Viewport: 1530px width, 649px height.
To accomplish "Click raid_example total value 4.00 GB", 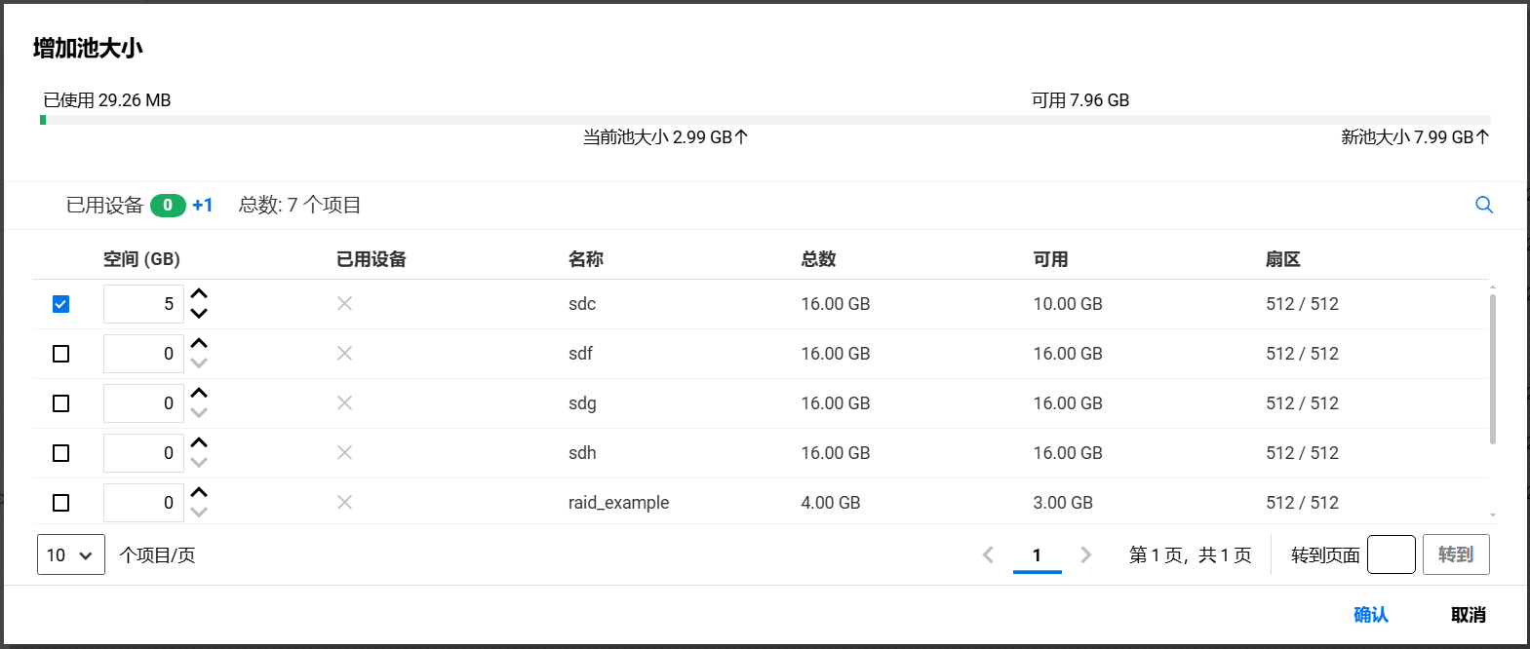I will click(x=831, y=503).
